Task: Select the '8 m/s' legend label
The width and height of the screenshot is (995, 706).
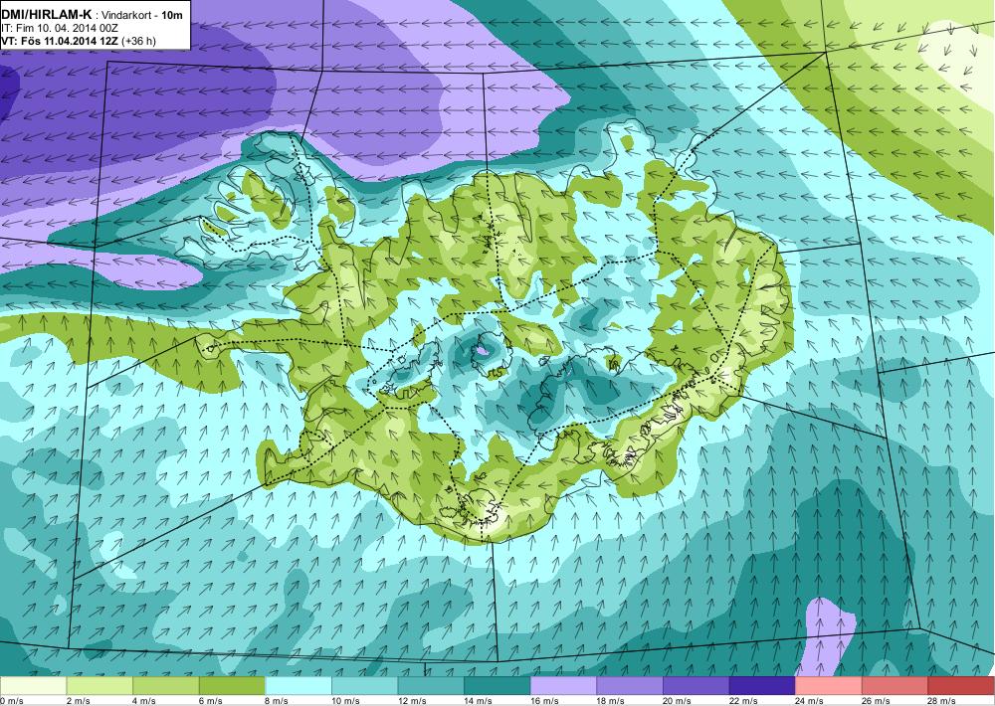Action: click(x=277, y=700)
